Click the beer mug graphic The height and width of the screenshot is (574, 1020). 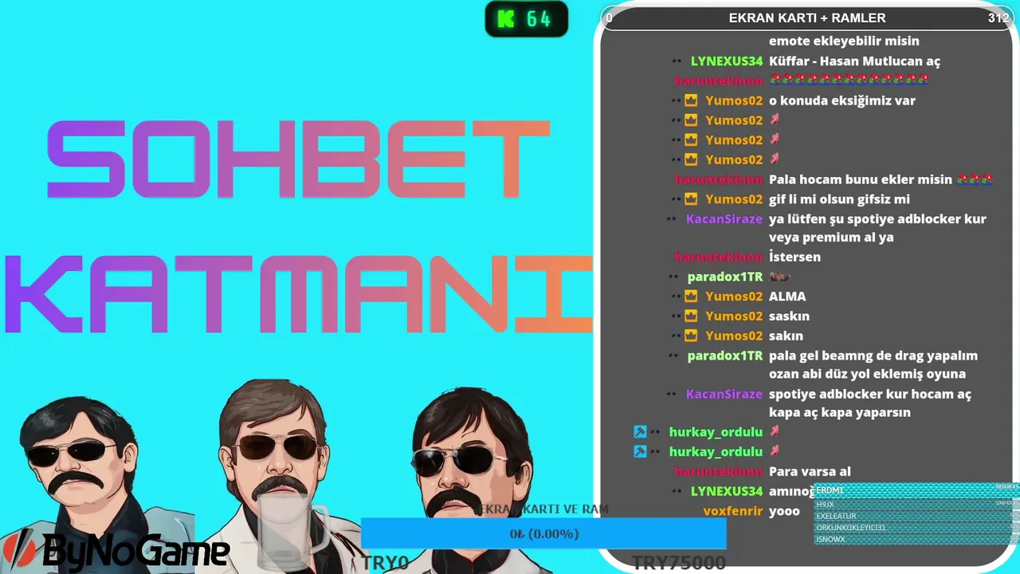click(293, 530)
